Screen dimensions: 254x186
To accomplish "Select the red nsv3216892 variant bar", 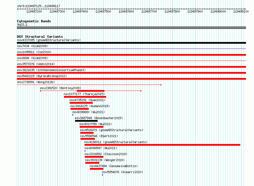I will click(94, 157).
